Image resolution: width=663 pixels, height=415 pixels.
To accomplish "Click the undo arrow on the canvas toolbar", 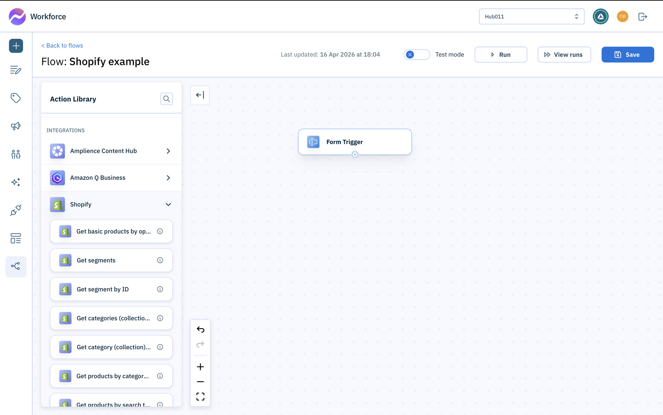I will (x=200, y=329).
